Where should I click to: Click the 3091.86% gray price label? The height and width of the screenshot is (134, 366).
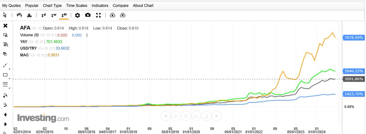pos(353,79)
